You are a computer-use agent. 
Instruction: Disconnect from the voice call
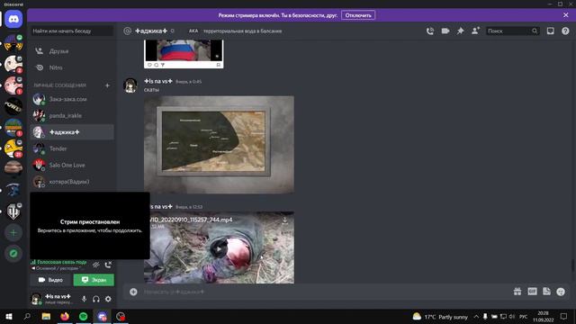click(108, 265)
